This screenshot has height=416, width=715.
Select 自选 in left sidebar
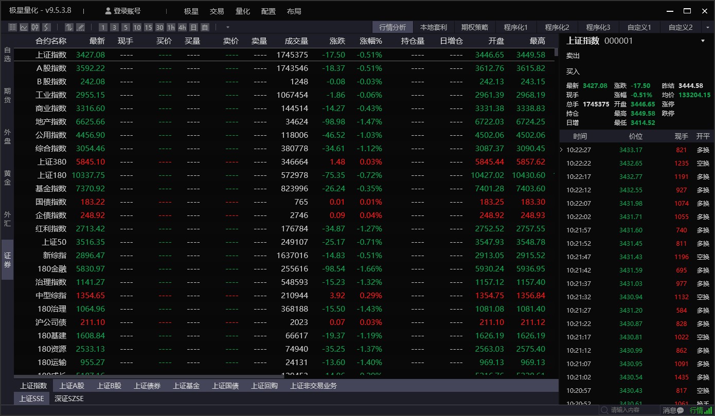pyautogui.click(x=7, y=54)
